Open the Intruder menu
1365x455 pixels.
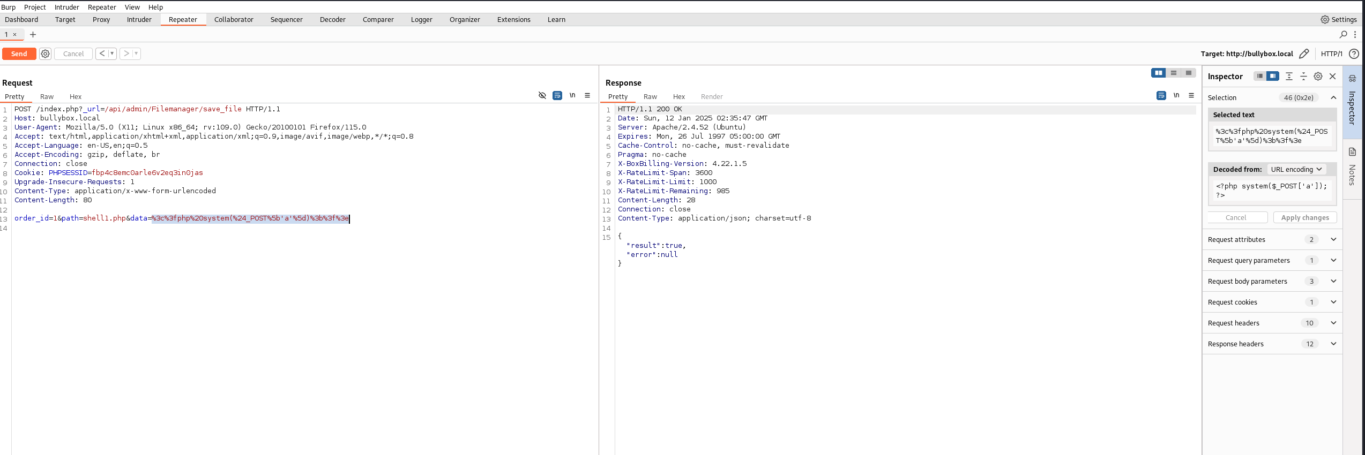(x=66, y=7)
